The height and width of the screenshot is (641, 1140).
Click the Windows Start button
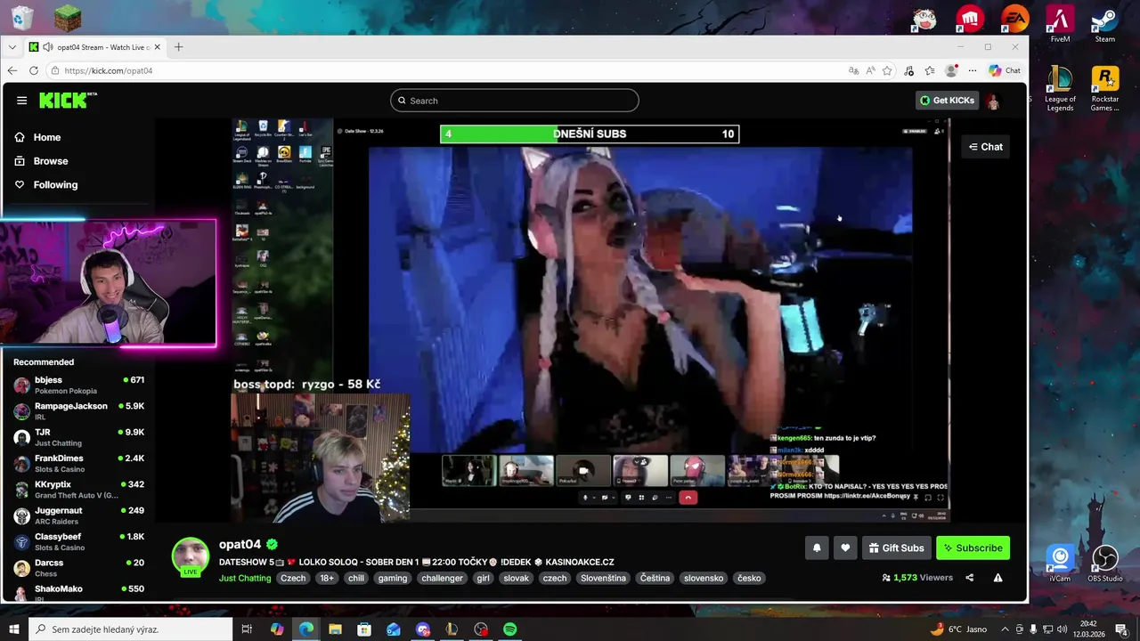click(x=13, y=629)
